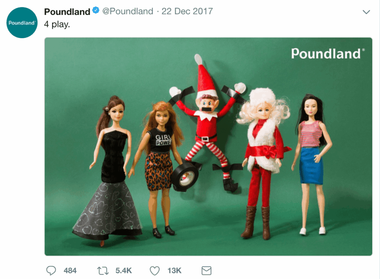Open the round Poundland profile avatar
Viewport: 380px width, 279px height.
pos(22,23)
